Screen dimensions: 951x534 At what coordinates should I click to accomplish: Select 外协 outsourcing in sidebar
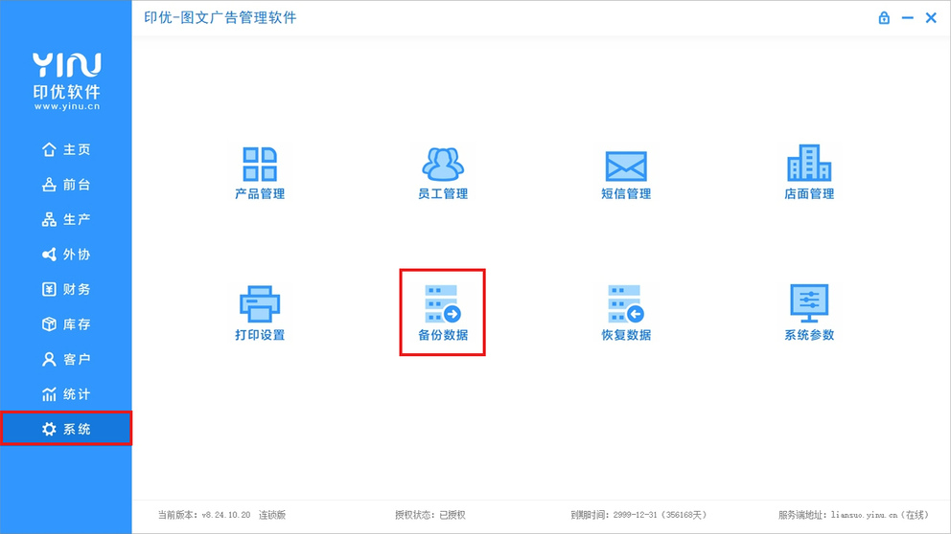coord(66,255)
